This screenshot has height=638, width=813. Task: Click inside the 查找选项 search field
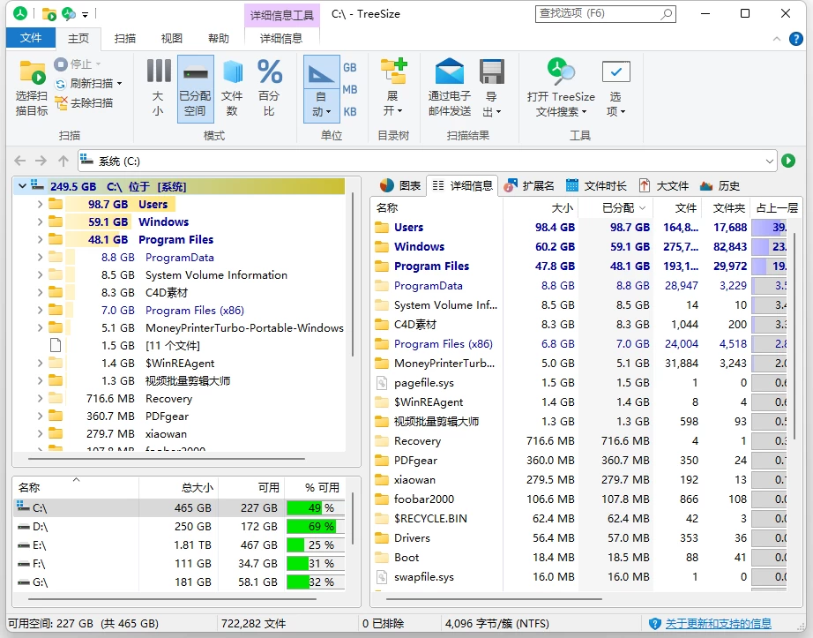(x=600, y=13)
